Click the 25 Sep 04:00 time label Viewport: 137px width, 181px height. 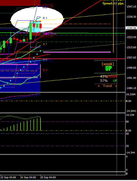[x=48, y=178]
